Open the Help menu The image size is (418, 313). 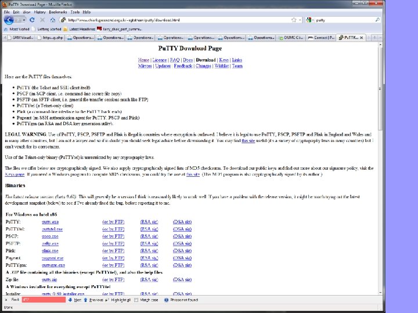(x=87, y=12)
